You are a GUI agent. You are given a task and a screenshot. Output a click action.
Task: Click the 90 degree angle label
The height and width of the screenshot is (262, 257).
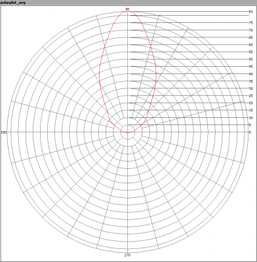pyautogui.click(x=127, y=9)
